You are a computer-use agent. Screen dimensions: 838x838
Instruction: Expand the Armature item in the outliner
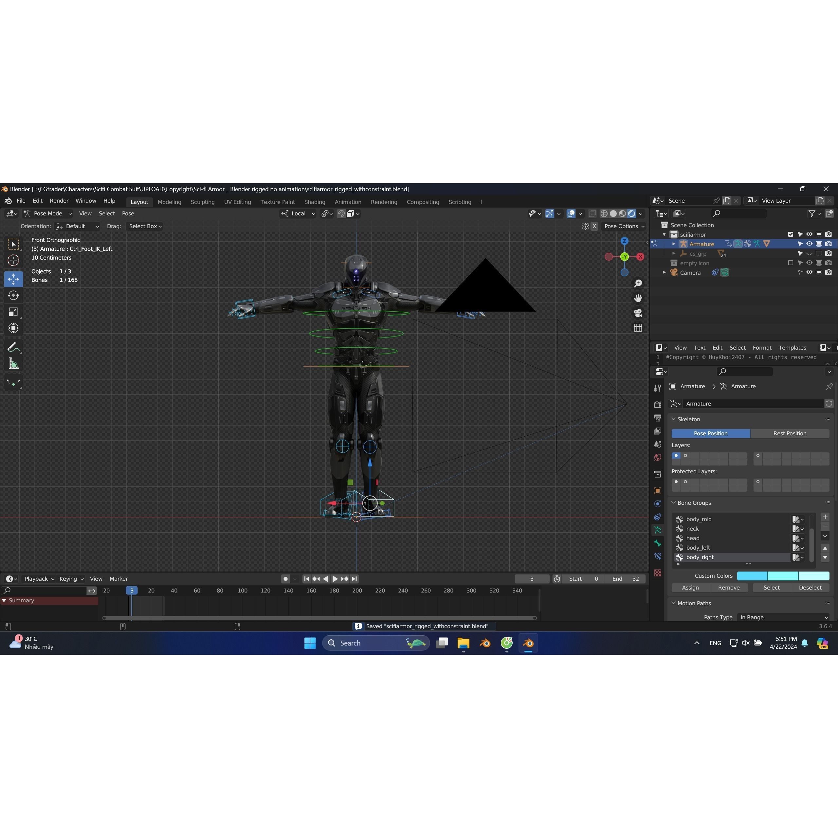pyautogui.click(x=674, y=244)
